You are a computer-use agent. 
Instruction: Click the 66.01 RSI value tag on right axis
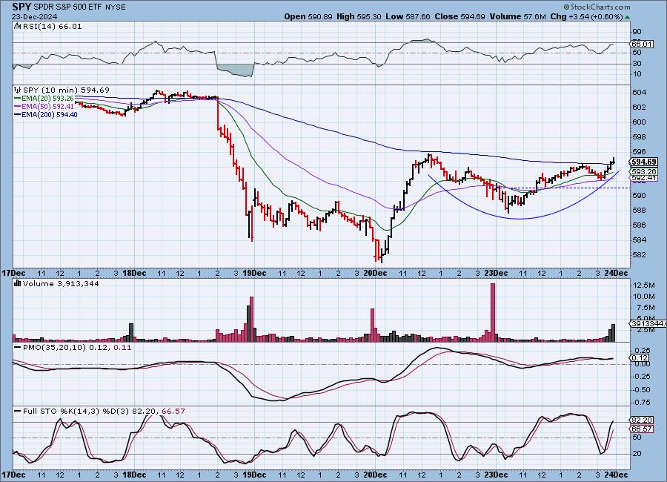642,44
